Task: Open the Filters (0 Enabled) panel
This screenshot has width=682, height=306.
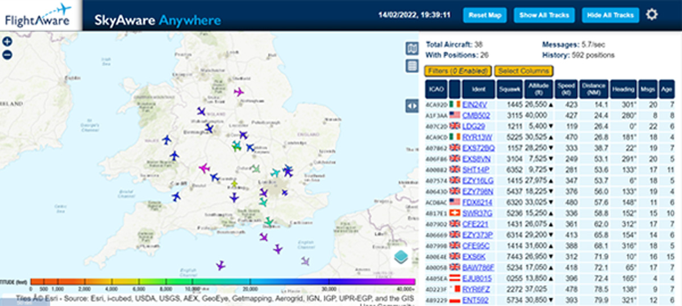Action: pyautogui.click(x=458, y=71)
